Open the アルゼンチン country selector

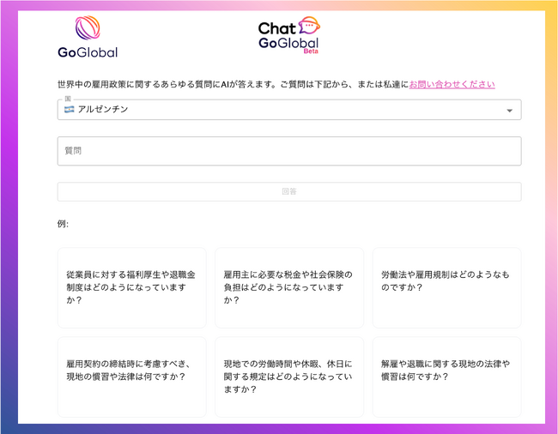coord(288,110)
